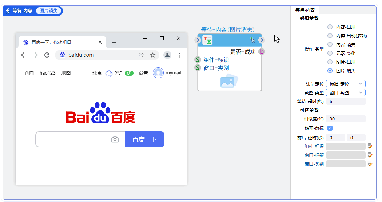Open the 地图 link
This screenshot has height=202, width=382.
[x=66, y=73]
